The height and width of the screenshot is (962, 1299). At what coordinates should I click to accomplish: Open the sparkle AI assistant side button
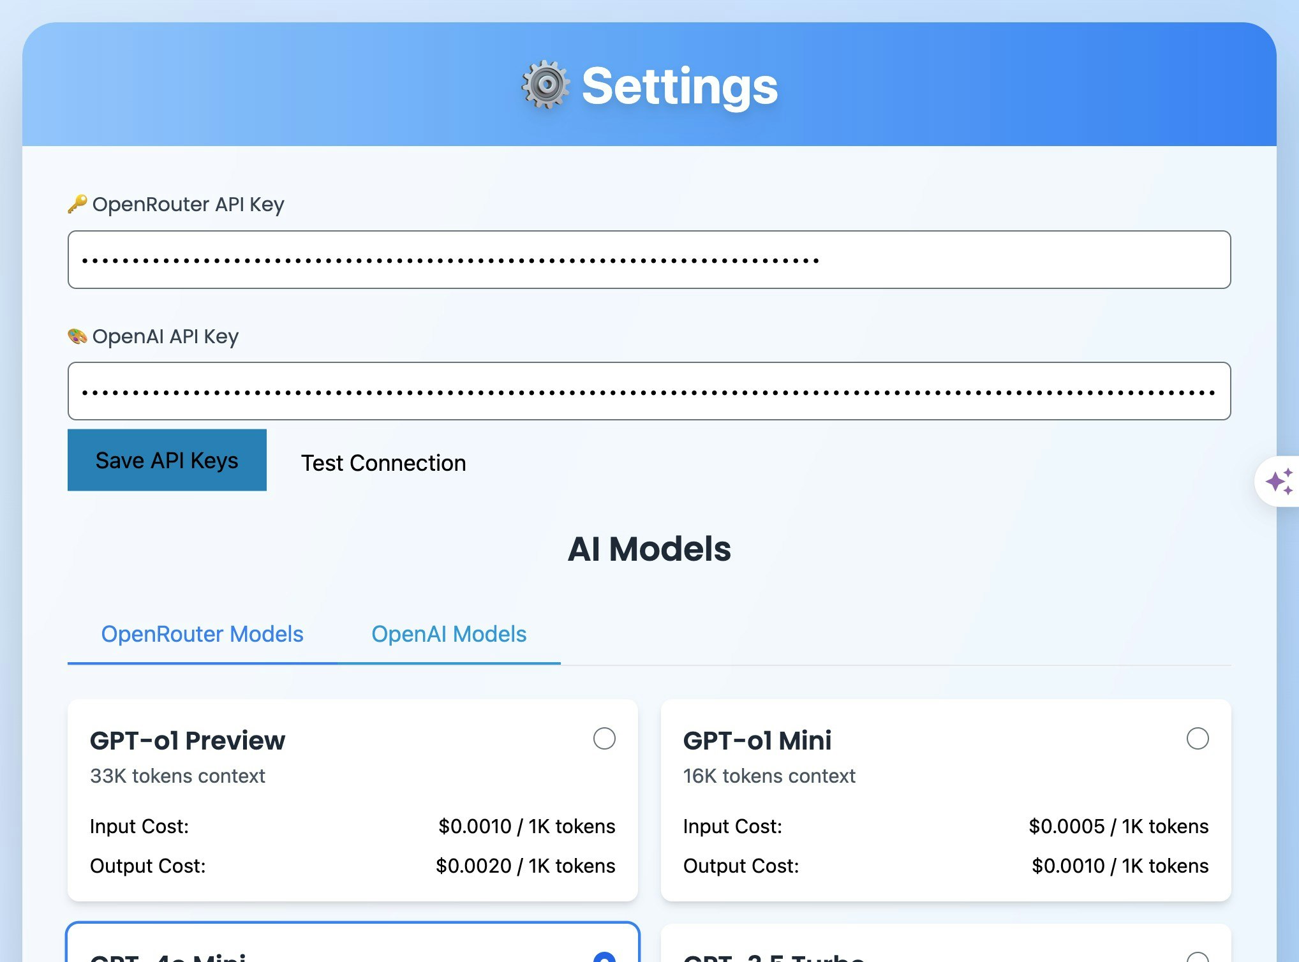tap(1279, 482)
